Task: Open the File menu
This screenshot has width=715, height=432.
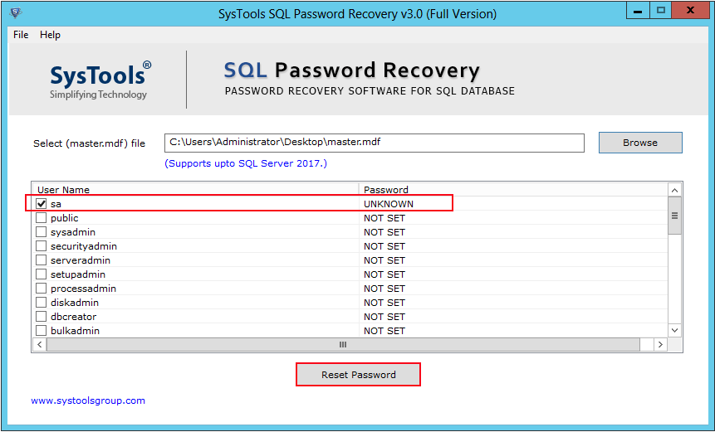Action: [x=21, y=35]
